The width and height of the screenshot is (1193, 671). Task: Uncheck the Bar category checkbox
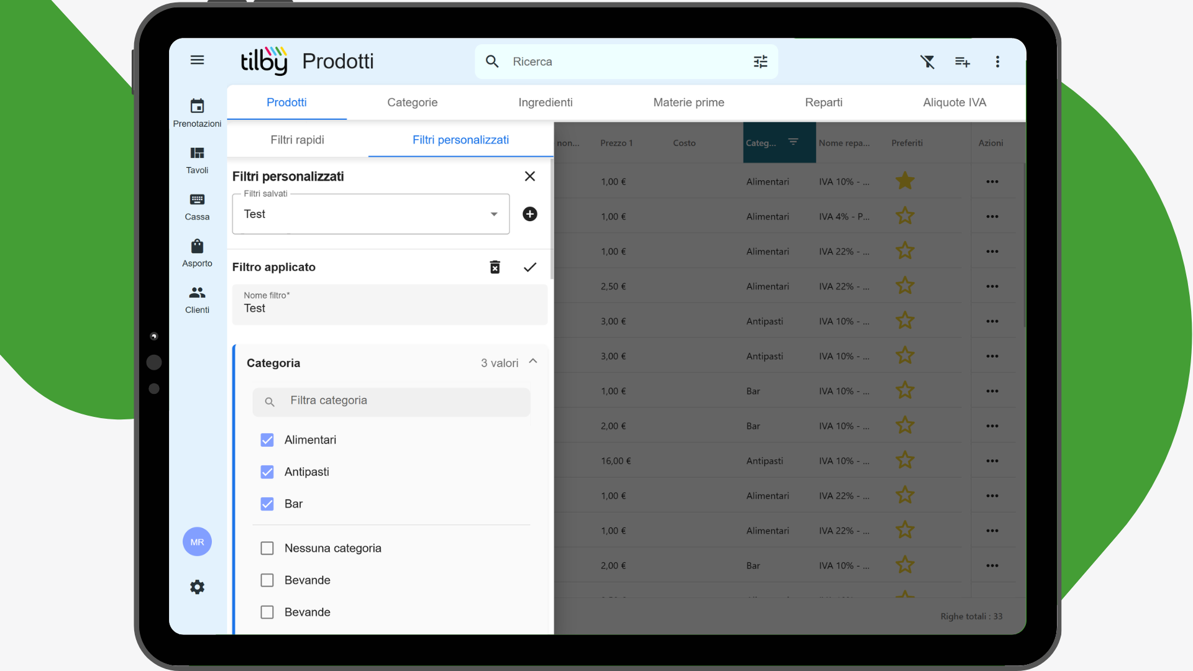click(267, 504)
